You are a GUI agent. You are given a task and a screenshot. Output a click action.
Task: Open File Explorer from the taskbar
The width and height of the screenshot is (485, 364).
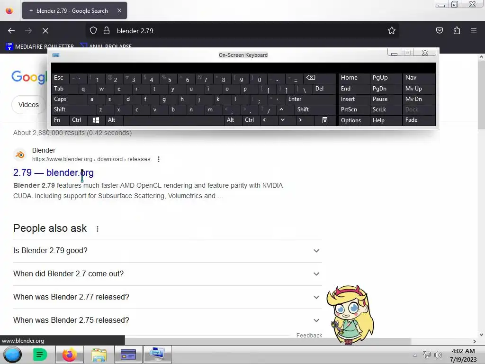point(99,355)
